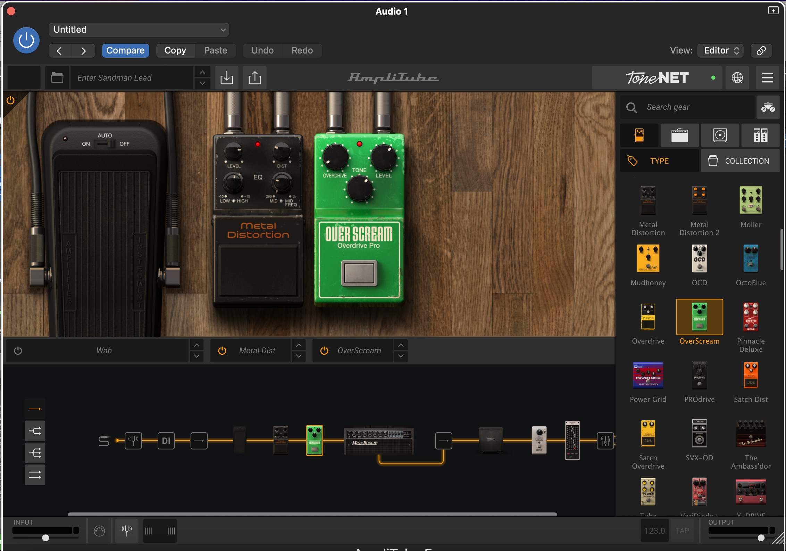Viewport: 786px width, 551px height.
Task: Click the Wah slot up arrow
Action: click(196, 345)
